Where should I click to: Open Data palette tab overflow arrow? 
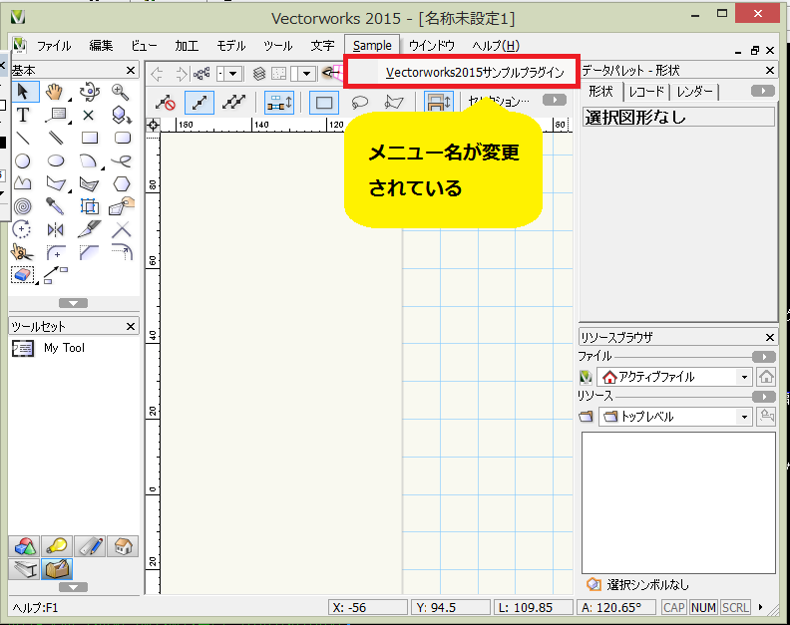coord(763,91)
